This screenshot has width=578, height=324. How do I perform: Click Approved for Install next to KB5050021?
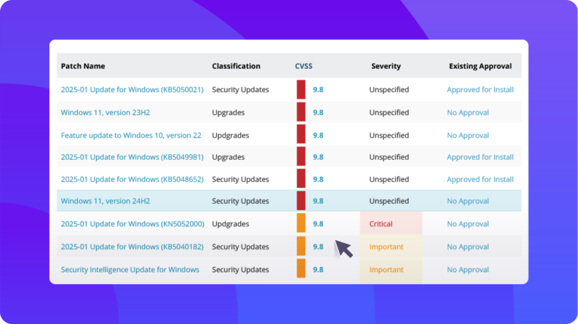pyautogui.click(x=480, y=90)
